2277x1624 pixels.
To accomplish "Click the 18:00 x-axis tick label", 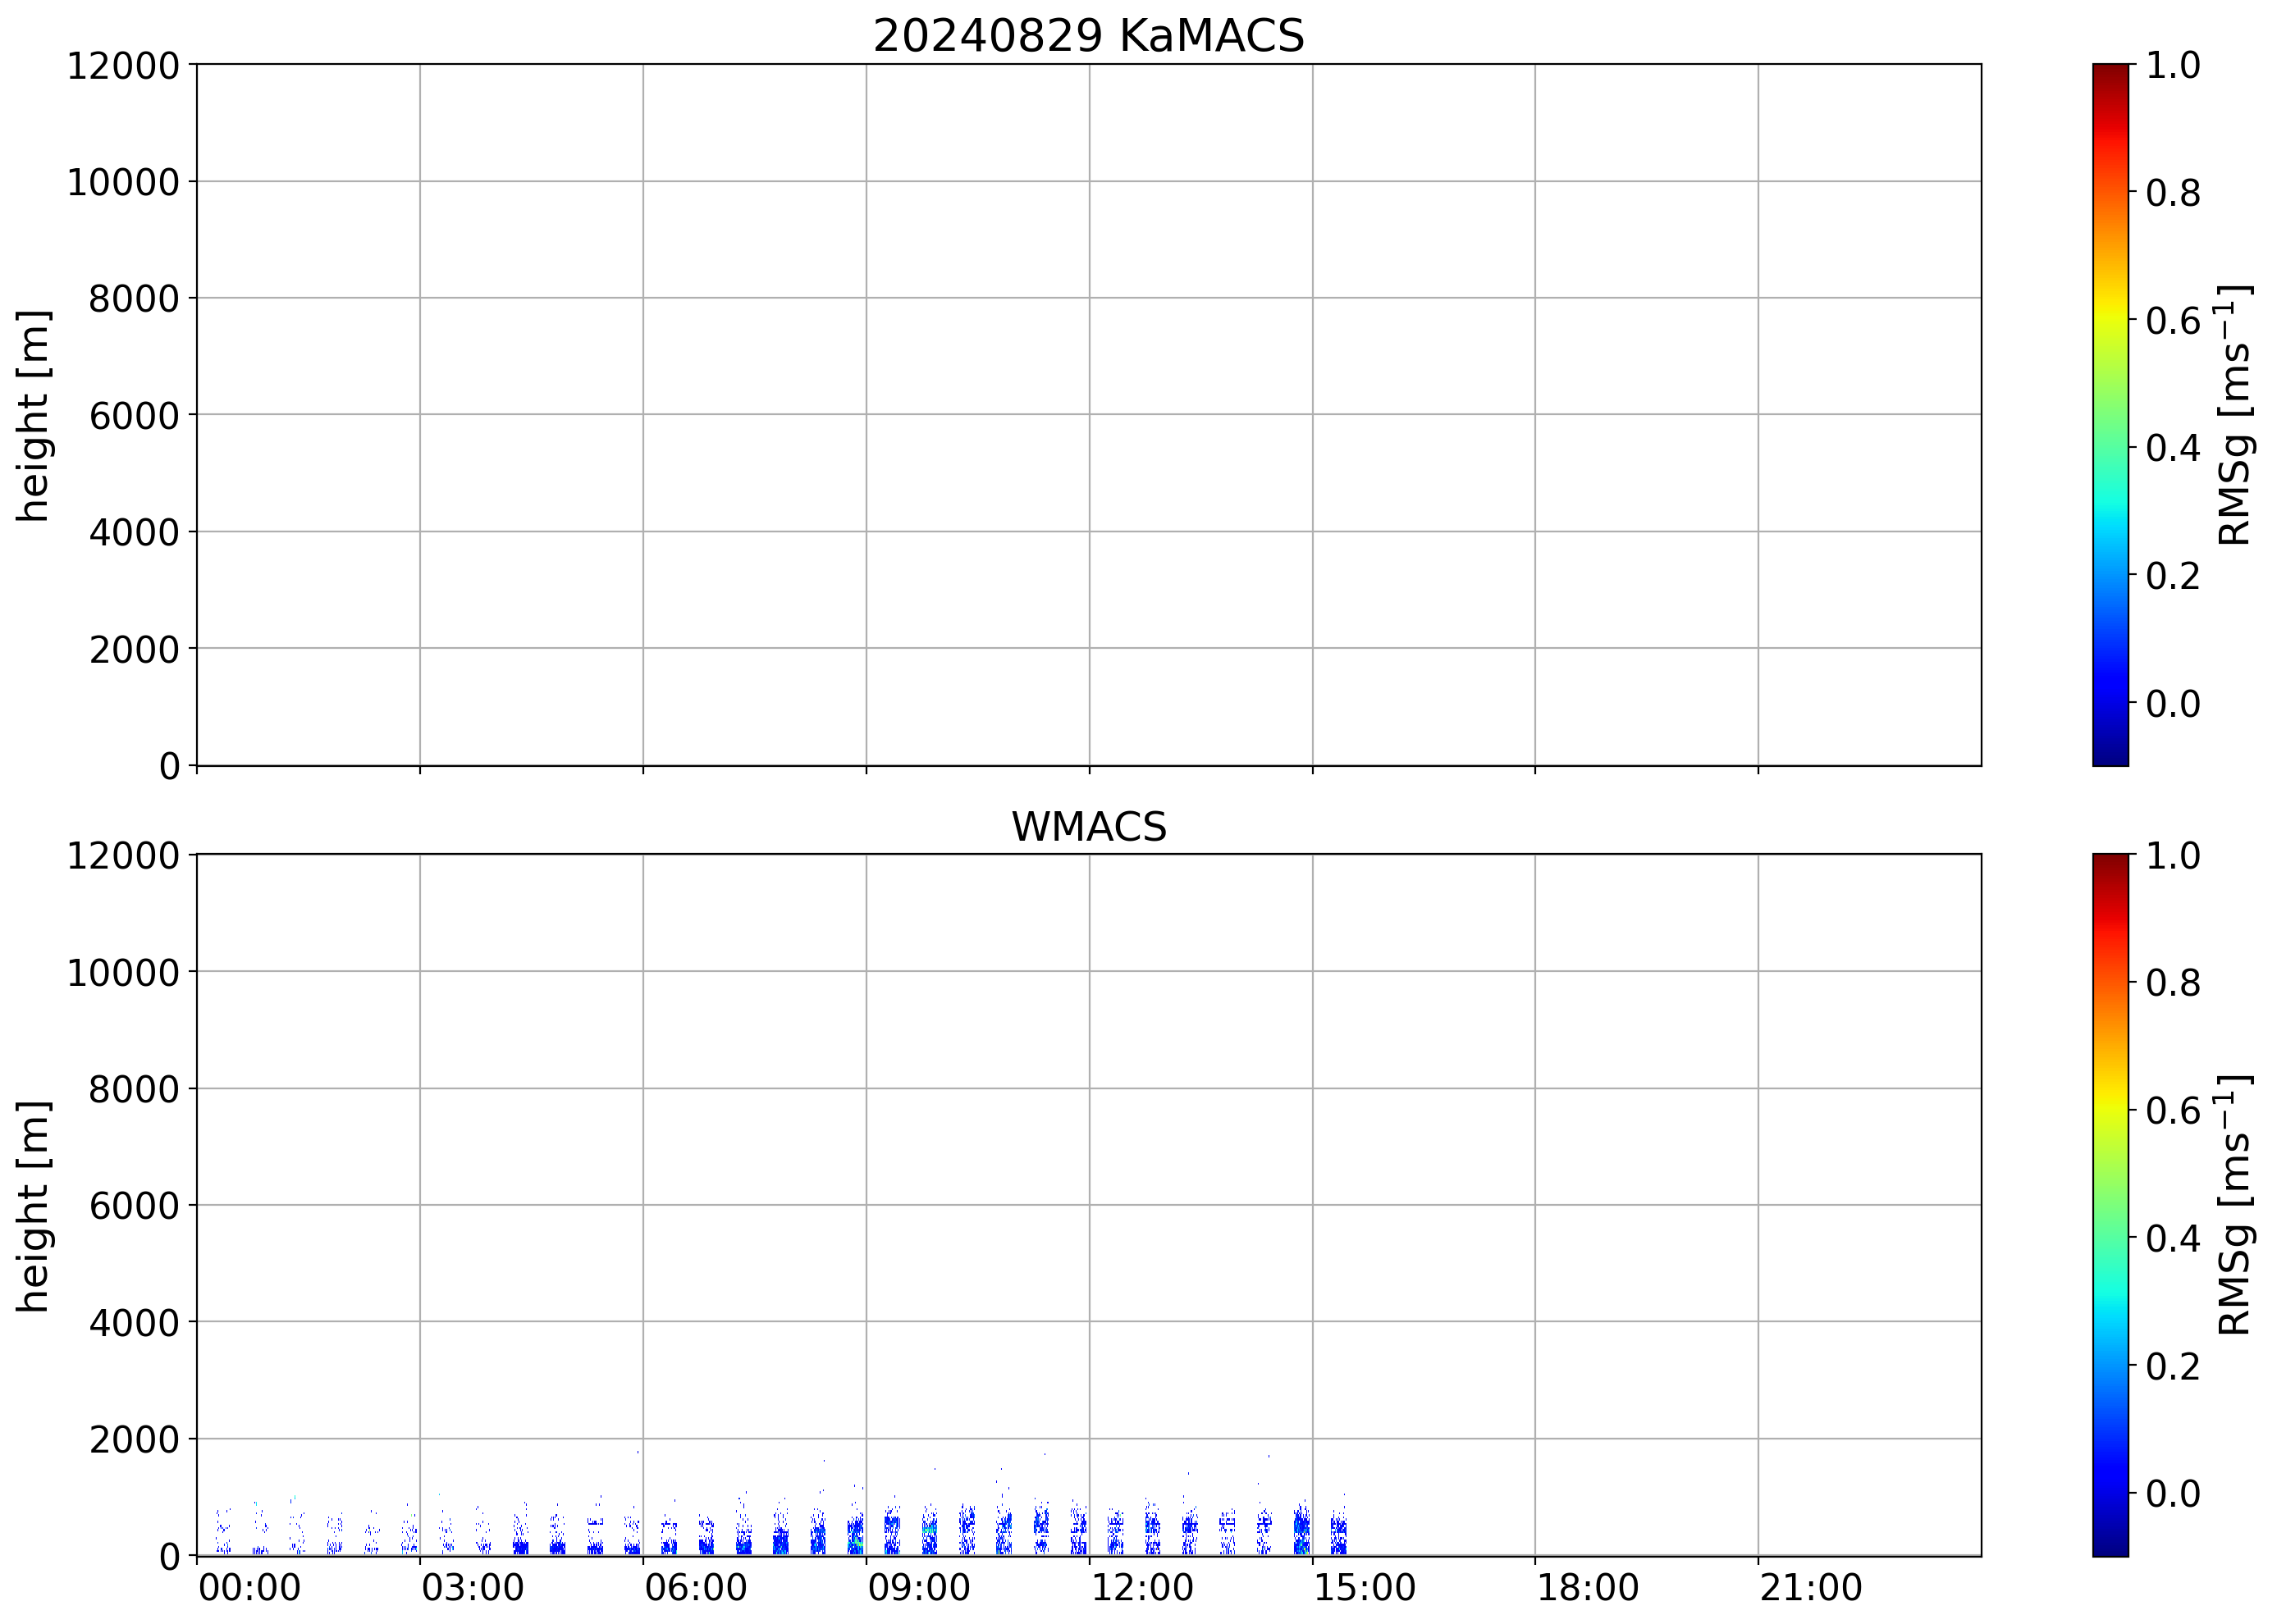I will point(1587,1588).
